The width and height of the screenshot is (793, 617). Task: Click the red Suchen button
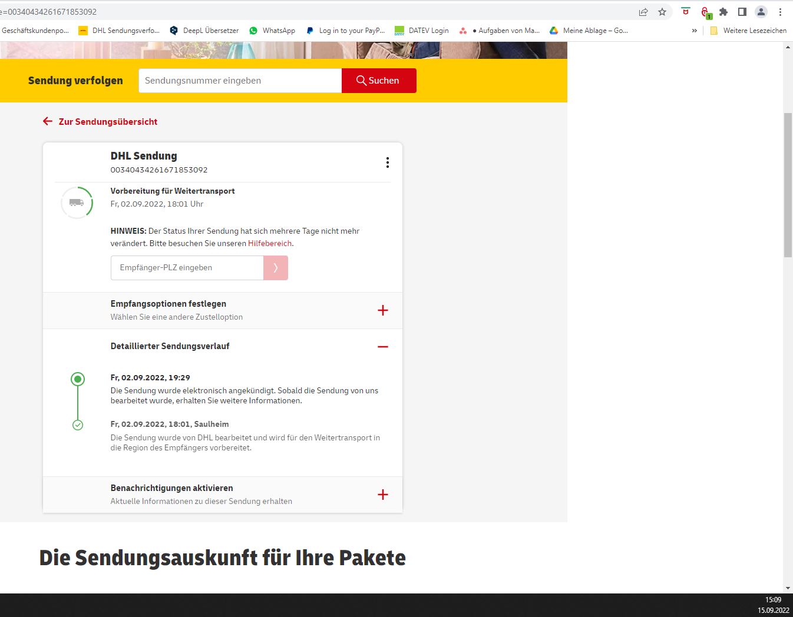point(379,81)
